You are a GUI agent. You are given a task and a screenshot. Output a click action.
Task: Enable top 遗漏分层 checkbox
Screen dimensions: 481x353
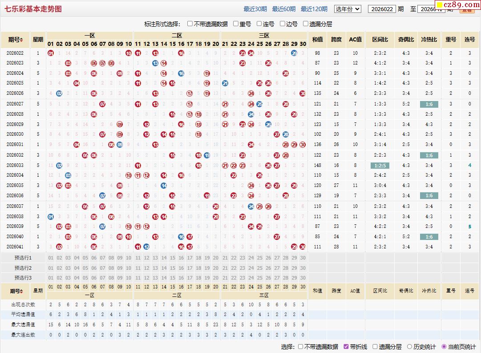306,24
